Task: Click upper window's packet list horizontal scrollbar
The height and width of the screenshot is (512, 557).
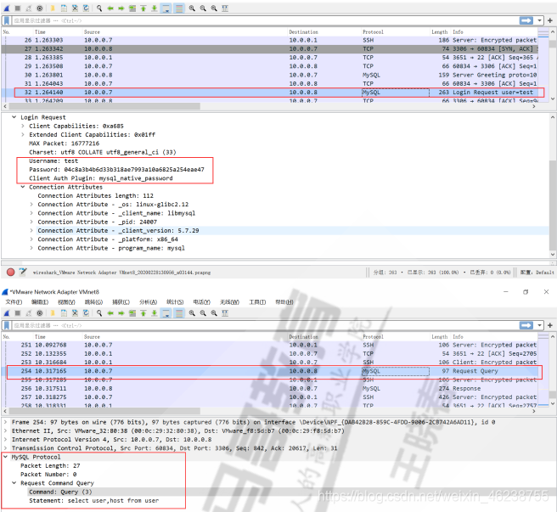Action: (x=104, y=106)
